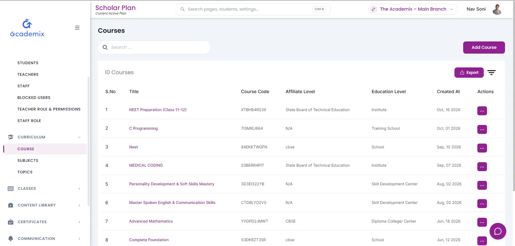Viewport: 515px width, 246px height.
Task: Click the Content Library sidebar icon
Action: [x=11, y=205]
